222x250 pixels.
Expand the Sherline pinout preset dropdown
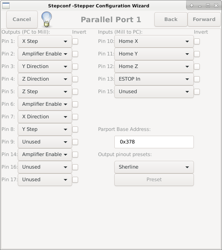click(154, 167)
